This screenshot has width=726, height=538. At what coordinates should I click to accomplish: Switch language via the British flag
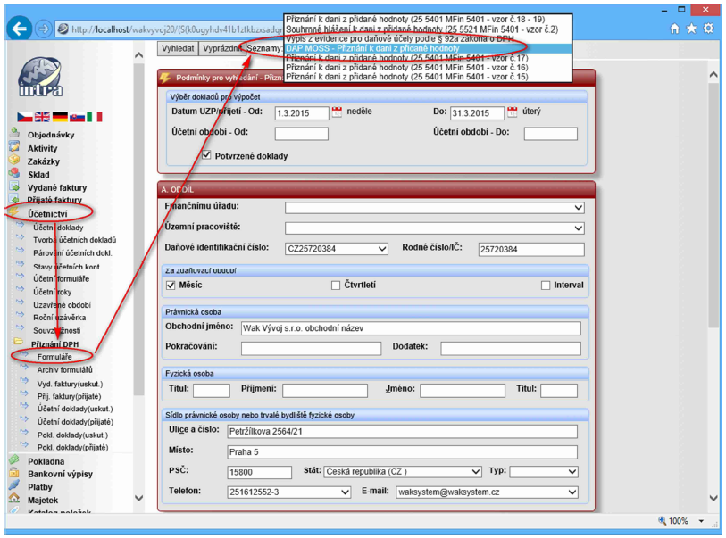[x=42, y=117]
